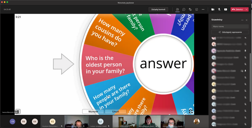This screenshot has height=128, width=252.
Task: Click the Wpisz nazwę search field
Action: click(230, 26)
